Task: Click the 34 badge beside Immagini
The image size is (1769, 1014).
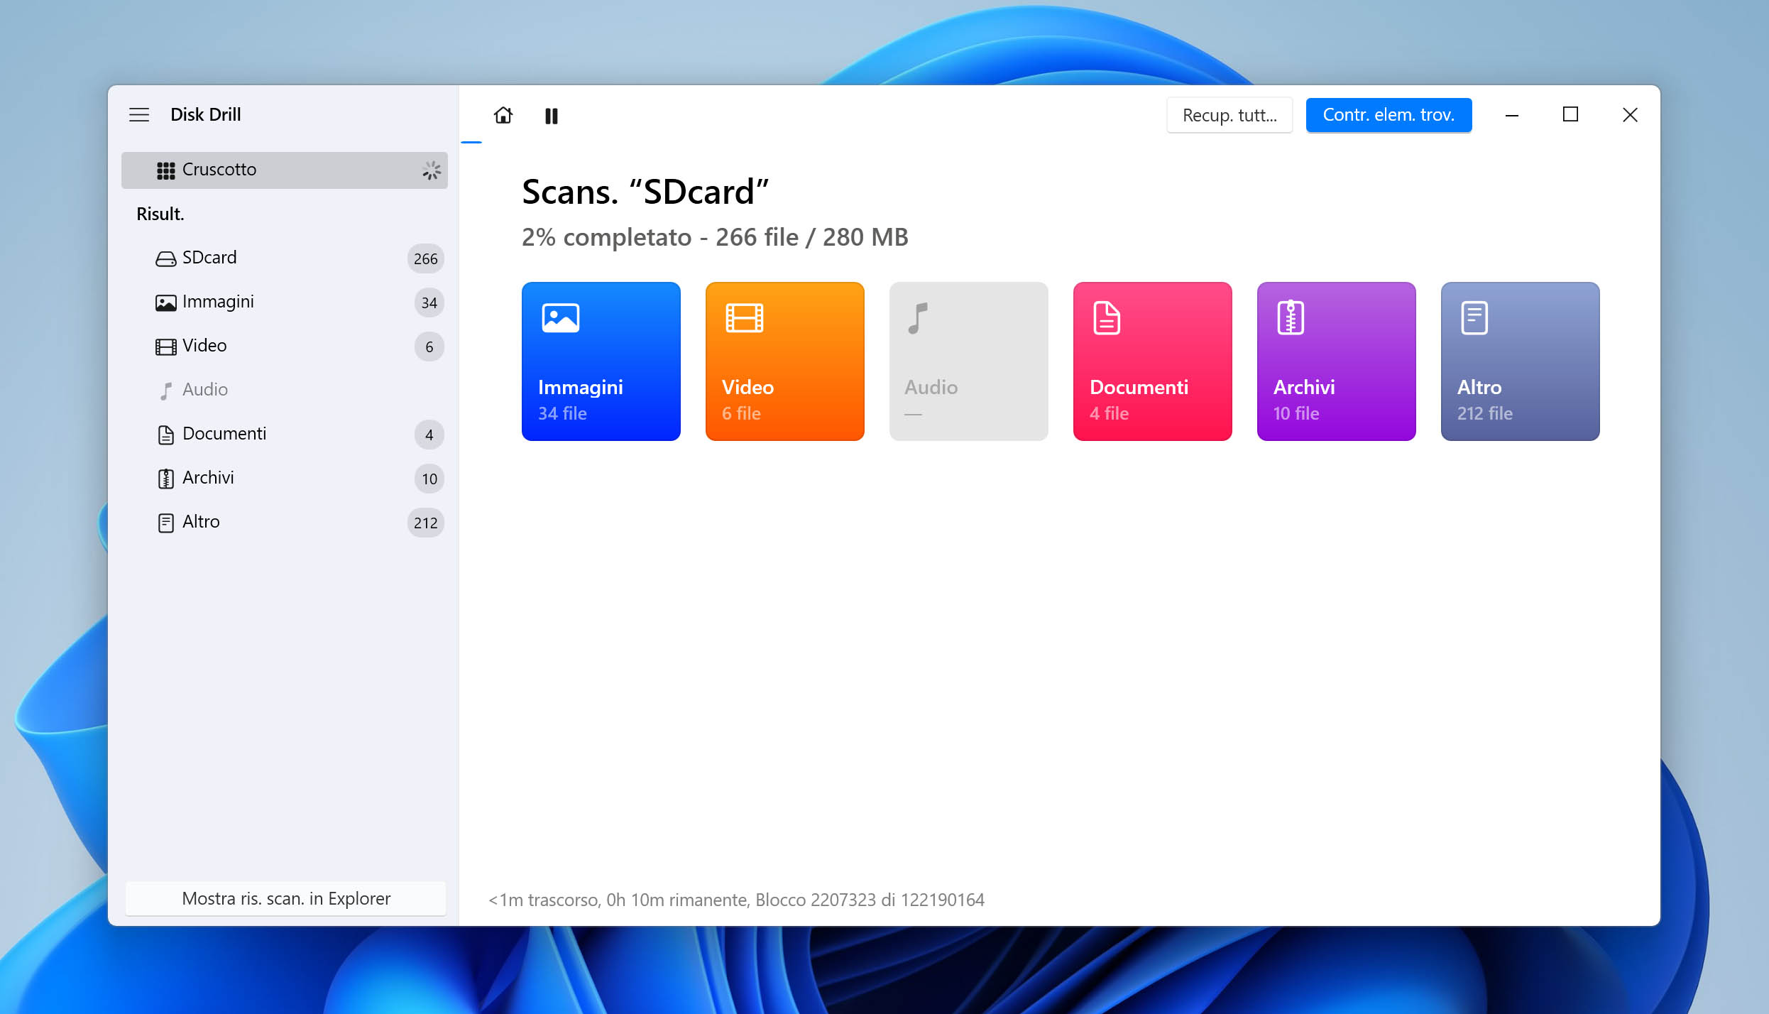Action: click(429, 303)
